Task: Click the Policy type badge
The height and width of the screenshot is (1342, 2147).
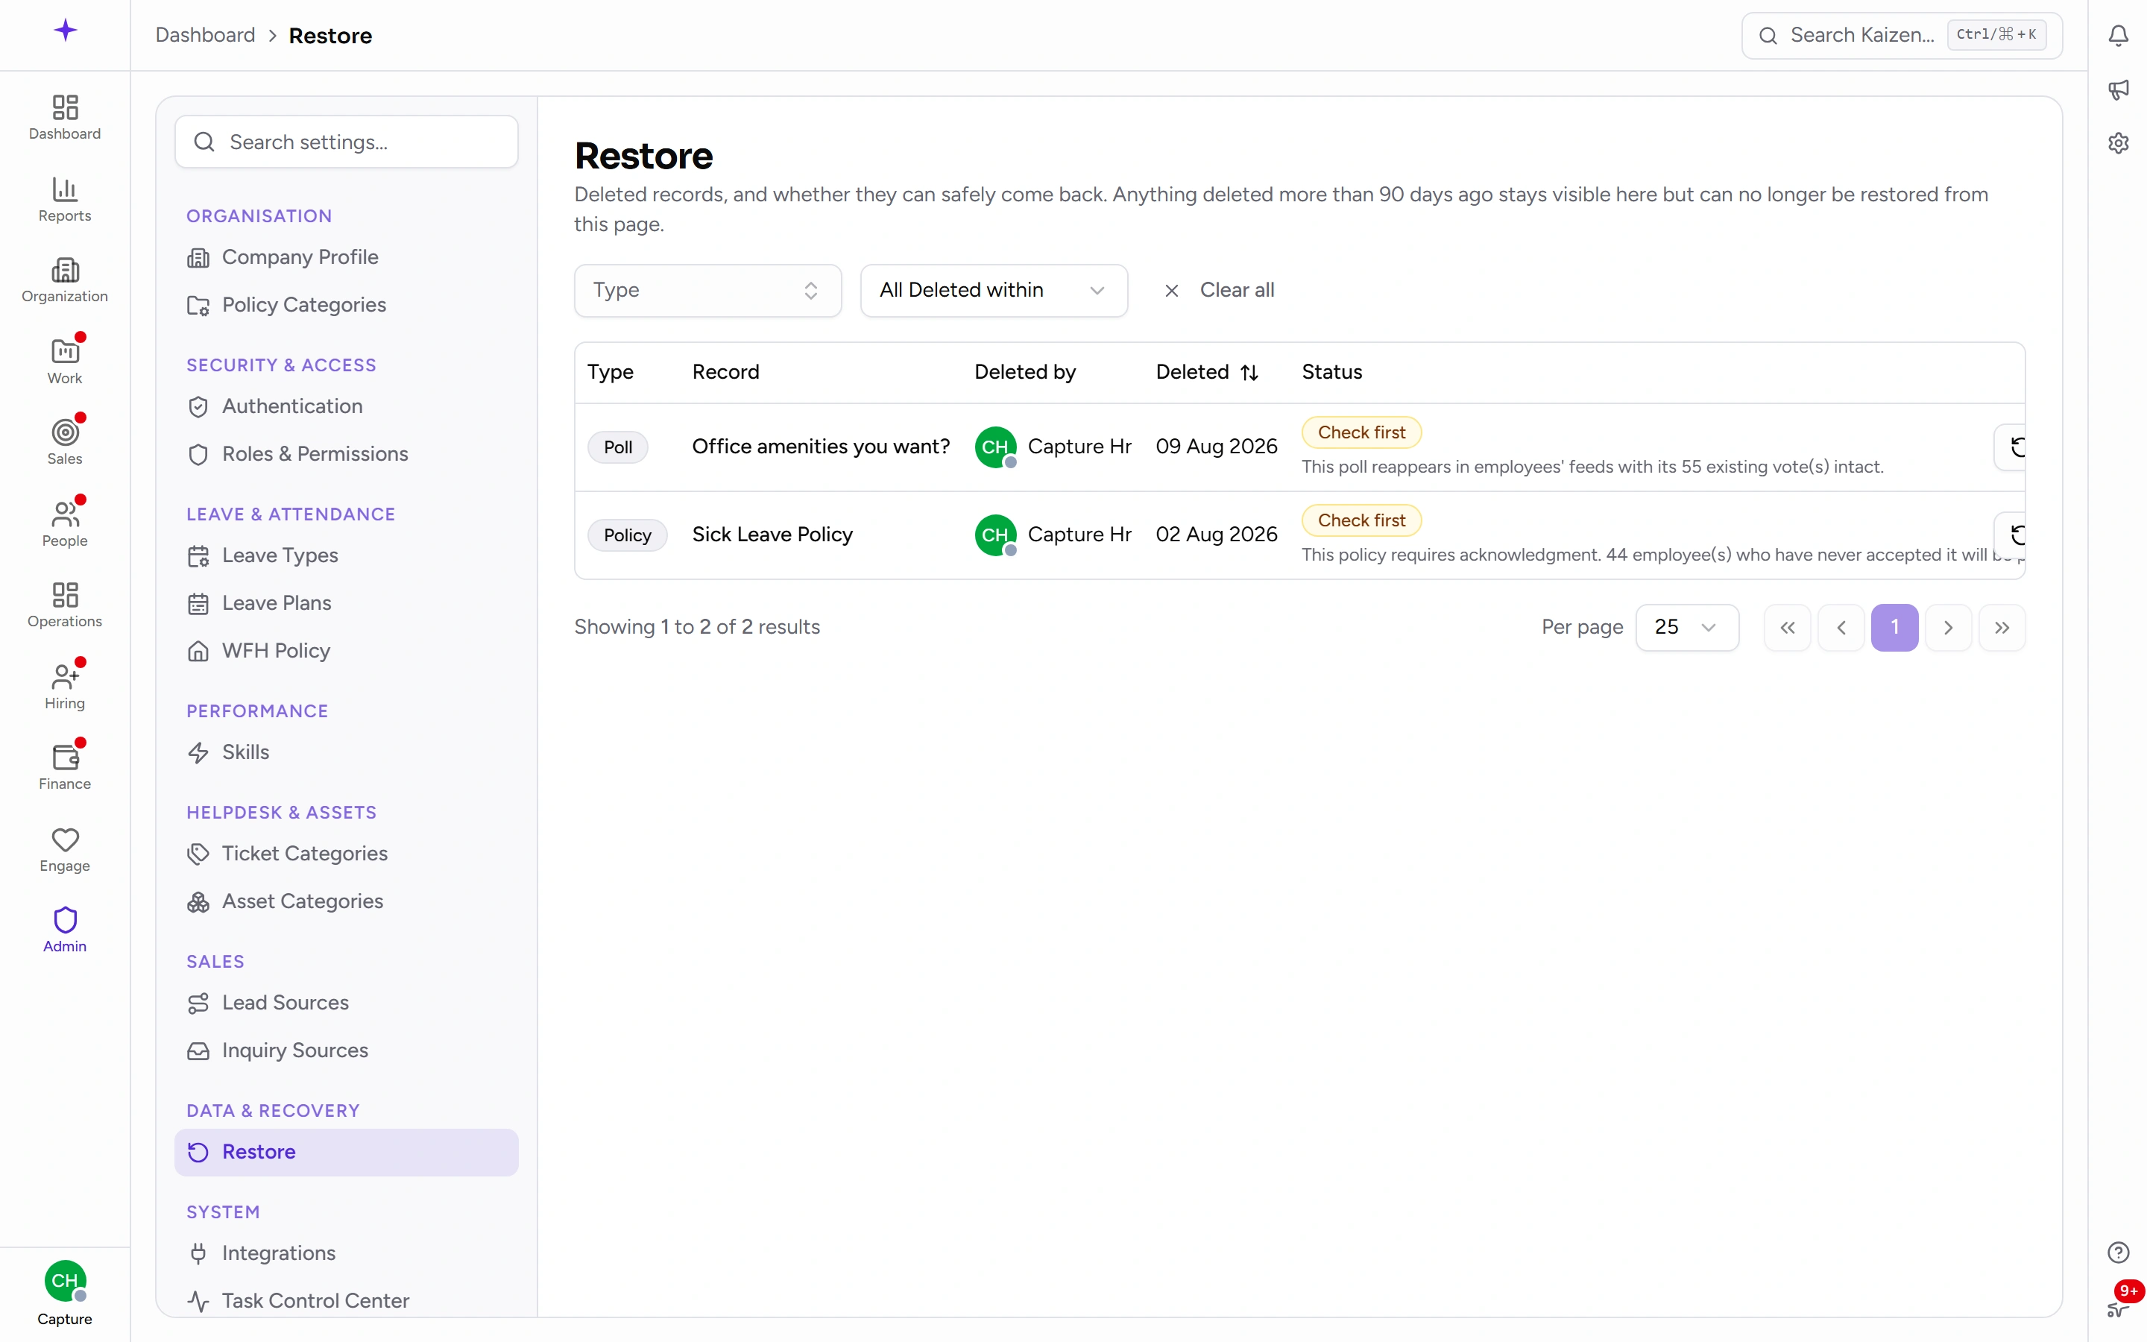Action: pos(627,535)
